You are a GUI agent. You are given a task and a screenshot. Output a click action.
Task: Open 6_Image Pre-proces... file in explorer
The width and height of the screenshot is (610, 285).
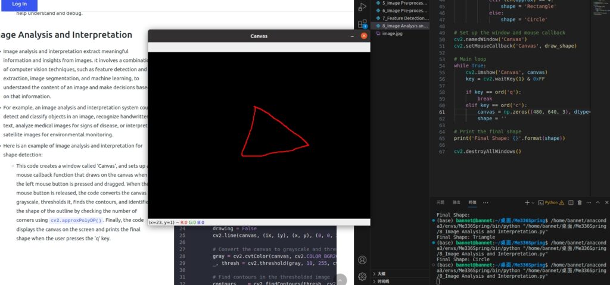click(402, 11)
